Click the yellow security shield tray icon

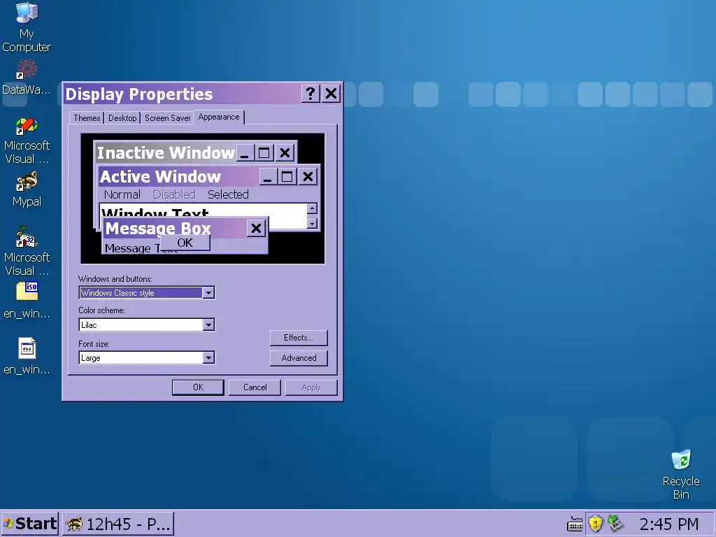click(596, 524)
